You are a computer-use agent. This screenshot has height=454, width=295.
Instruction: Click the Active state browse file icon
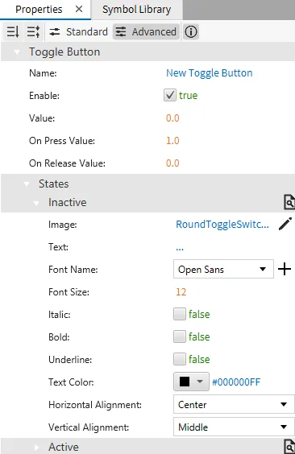[x=289, y=447]
